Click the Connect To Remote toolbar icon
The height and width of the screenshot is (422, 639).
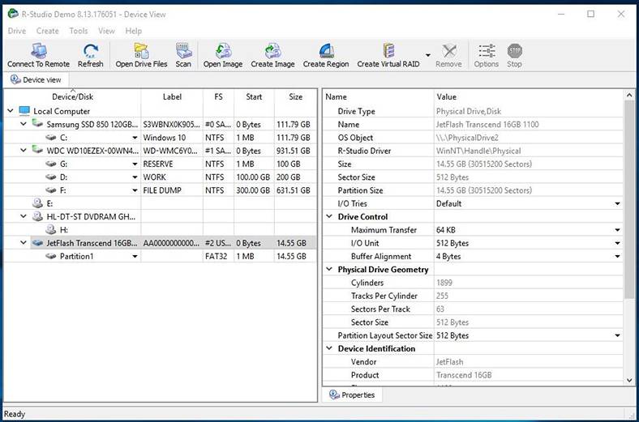click(39, 51)
